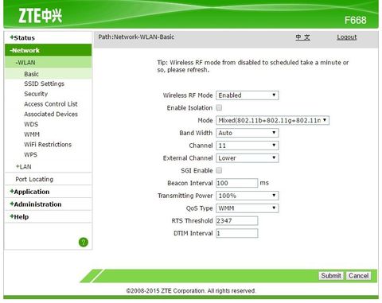The height and width of the screenshot is (303, 382).
Task: Open Access Control List page
Action: (x=51, y=104)
